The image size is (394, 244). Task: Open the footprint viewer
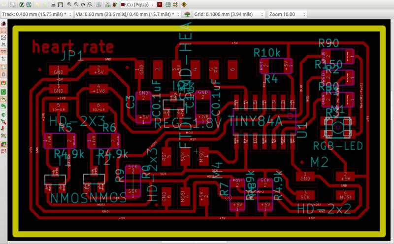[29, 4]
